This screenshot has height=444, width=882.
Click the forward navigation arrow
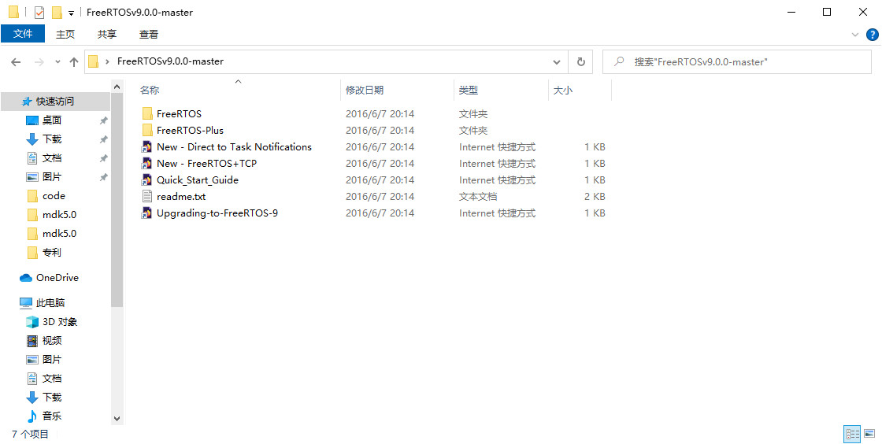click(39, 62)
